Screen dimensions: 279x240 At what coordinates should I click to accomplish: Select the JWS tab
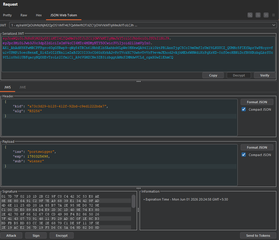tap(7, 87)
